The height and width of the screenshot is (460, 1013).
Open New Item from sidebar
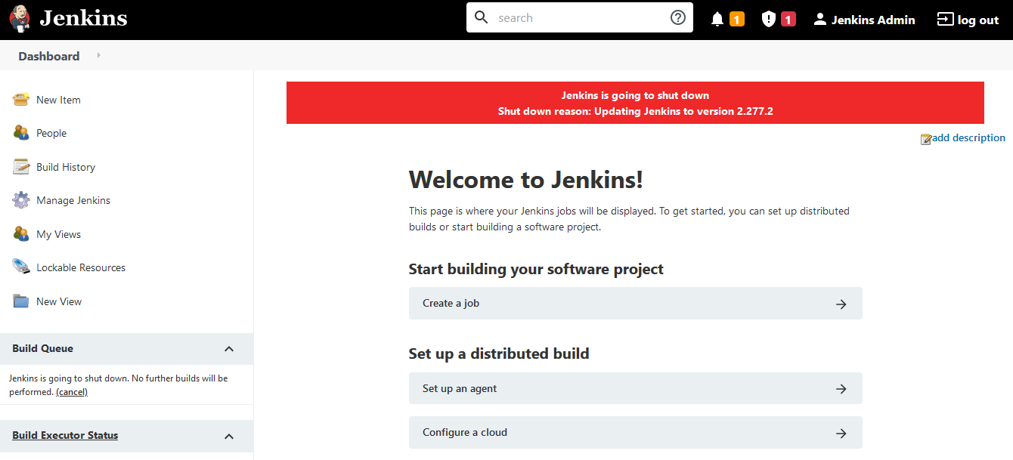coord(58,100)
